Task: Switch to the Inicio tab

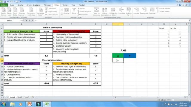Action: [12, 5]
